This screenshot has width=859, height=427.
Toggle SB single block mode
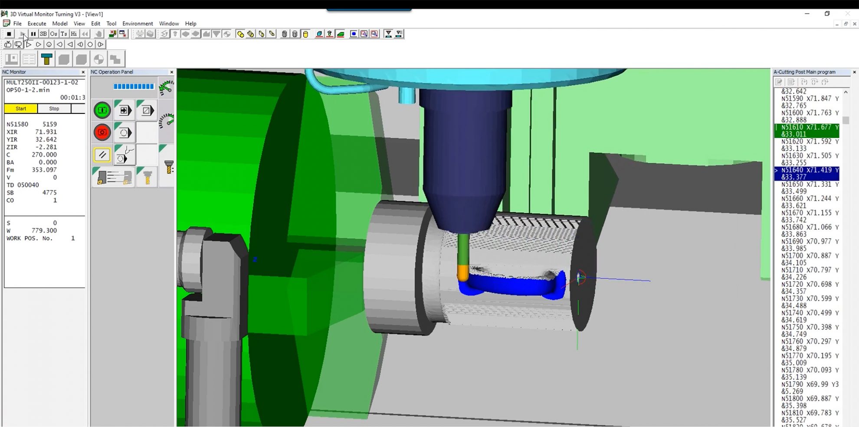(x=43, y=34)
